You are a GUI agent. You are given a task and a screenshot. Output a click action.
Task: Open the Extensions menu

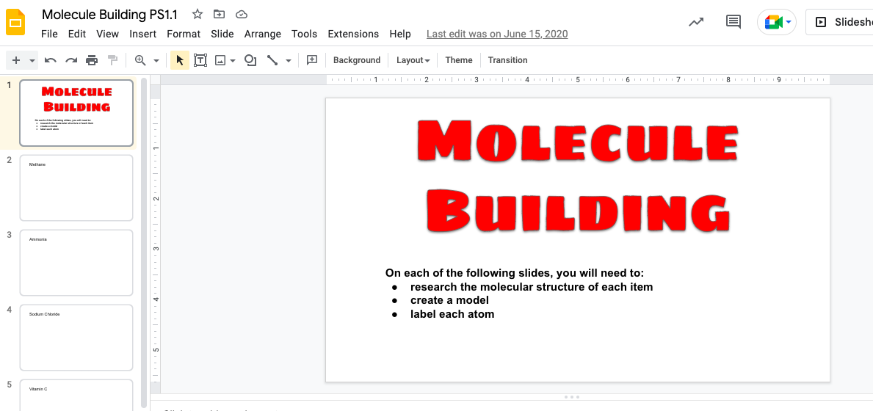353,34
